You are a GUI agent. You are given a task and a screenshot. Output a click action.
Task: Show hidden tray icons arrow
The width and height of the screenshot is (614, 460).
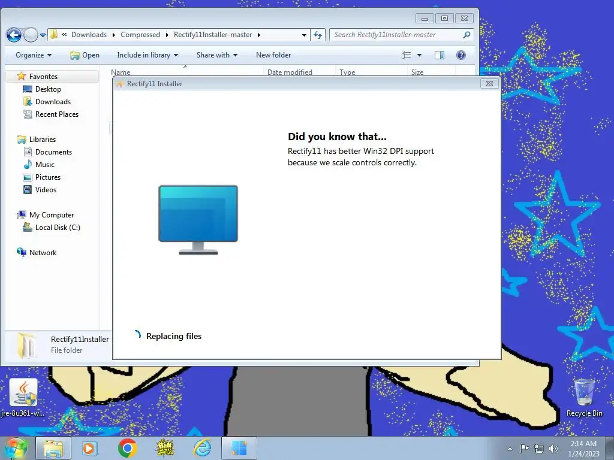coord(510,449)
